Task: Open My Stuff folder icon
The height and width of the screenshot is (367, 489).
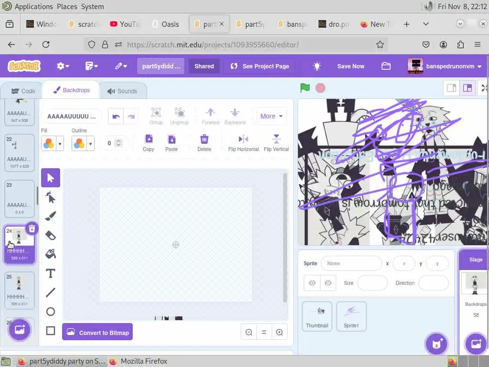Action: (386, 66)
